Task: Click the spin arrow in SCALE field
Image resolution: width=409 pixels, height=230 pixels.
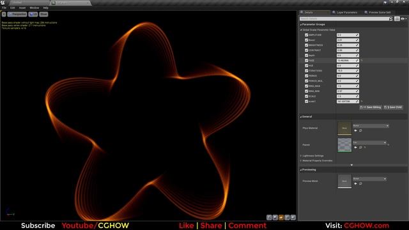Action: pyautogui.click(x=357, y=96)
